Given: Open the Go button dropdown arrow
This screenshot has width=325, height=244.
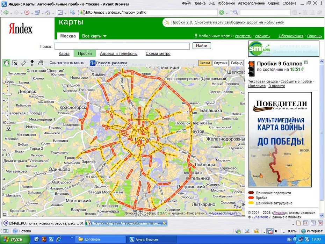Looking at the screenshot, I should coord(226,14).
